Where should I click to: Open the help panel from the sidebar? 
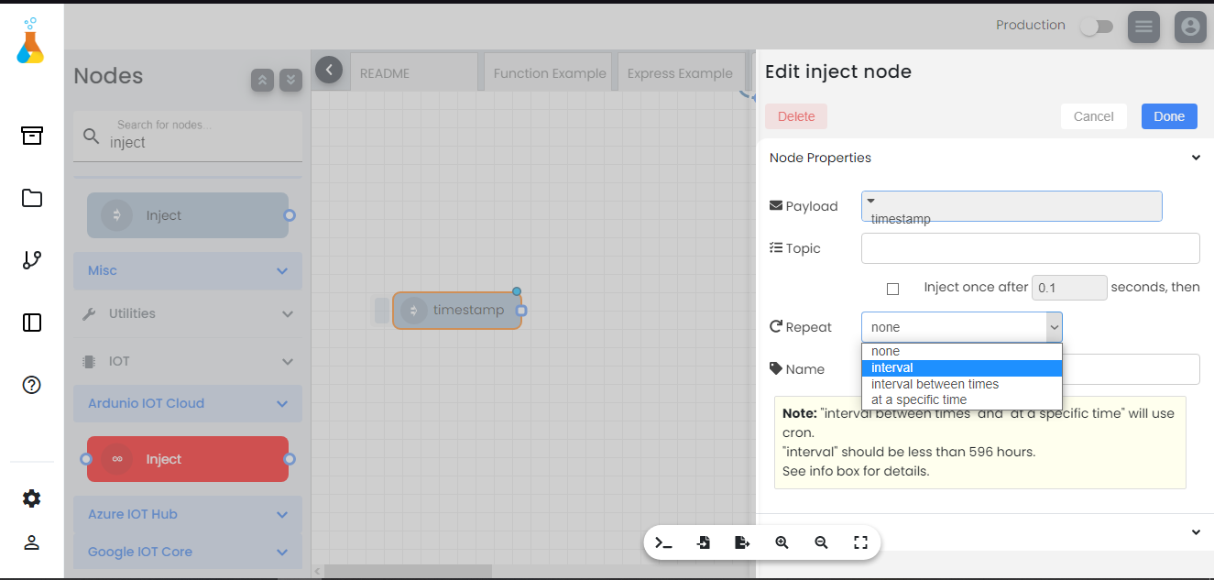31,385
